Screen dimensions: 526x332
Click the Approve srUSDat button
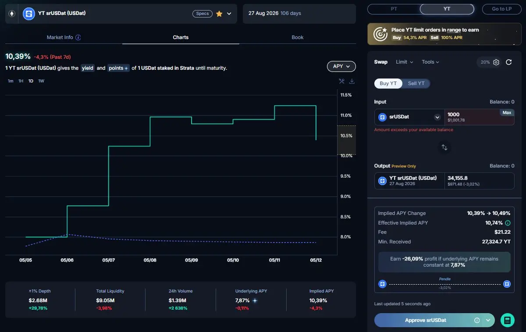[425, 320]
